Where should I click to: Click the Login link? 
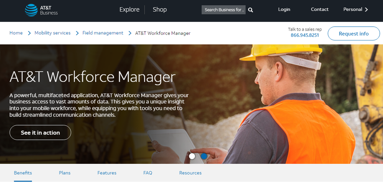(x=284, y=9)
